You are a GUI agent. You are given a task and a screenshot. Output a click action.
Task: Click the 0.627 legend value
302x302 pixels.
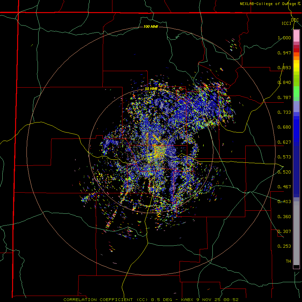point(284,142)
